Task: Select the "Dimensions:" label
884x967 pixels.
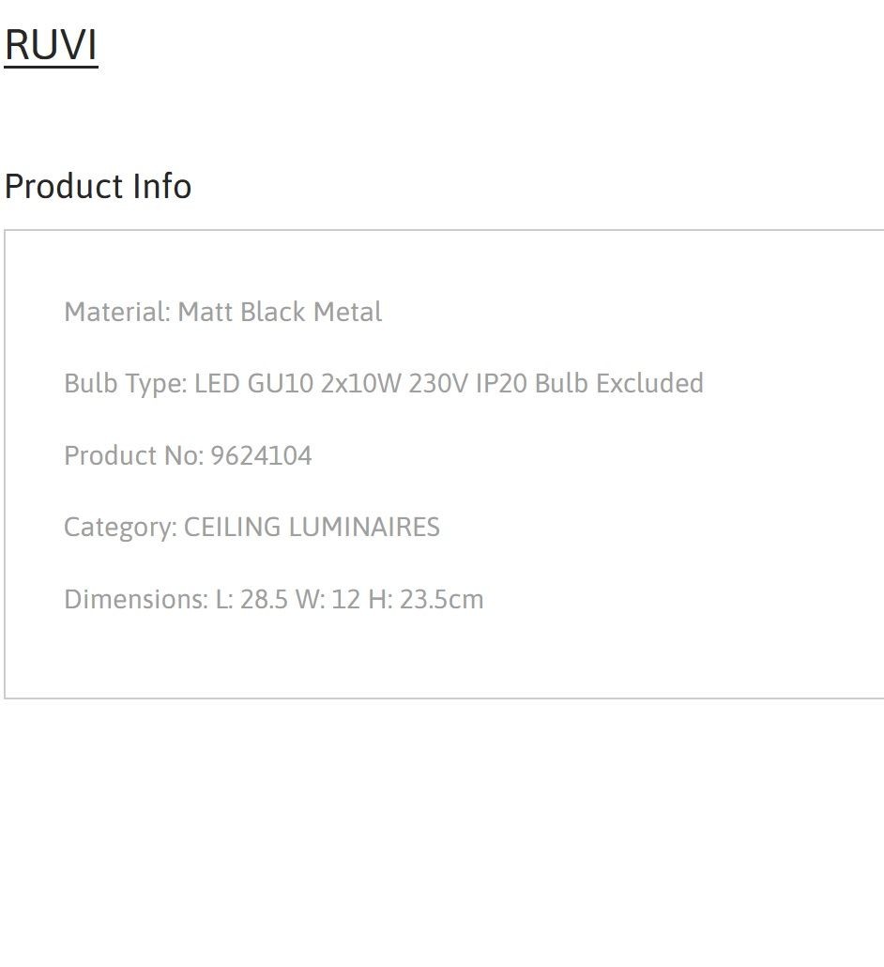Action: (136, 599)
